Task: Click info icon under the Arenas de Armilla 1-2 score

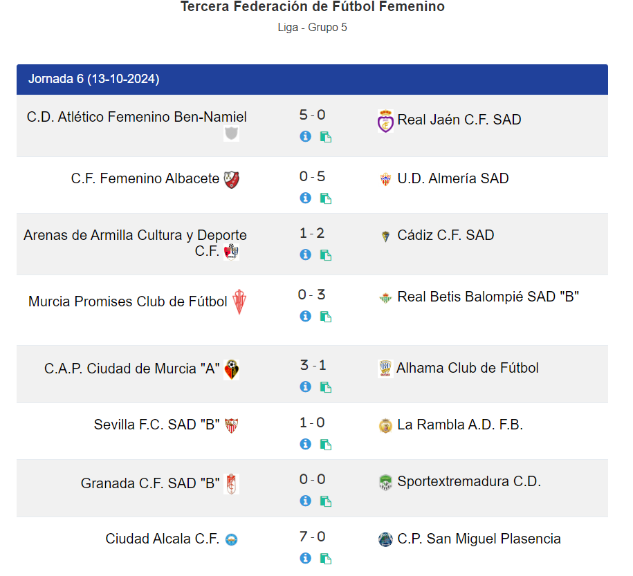Action: (305, 254)
